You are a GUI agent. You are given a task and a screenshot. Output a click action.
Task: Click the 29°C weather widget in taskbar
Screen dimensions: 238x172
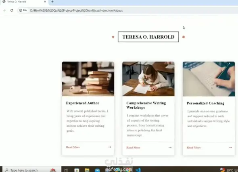coord(226,170)
